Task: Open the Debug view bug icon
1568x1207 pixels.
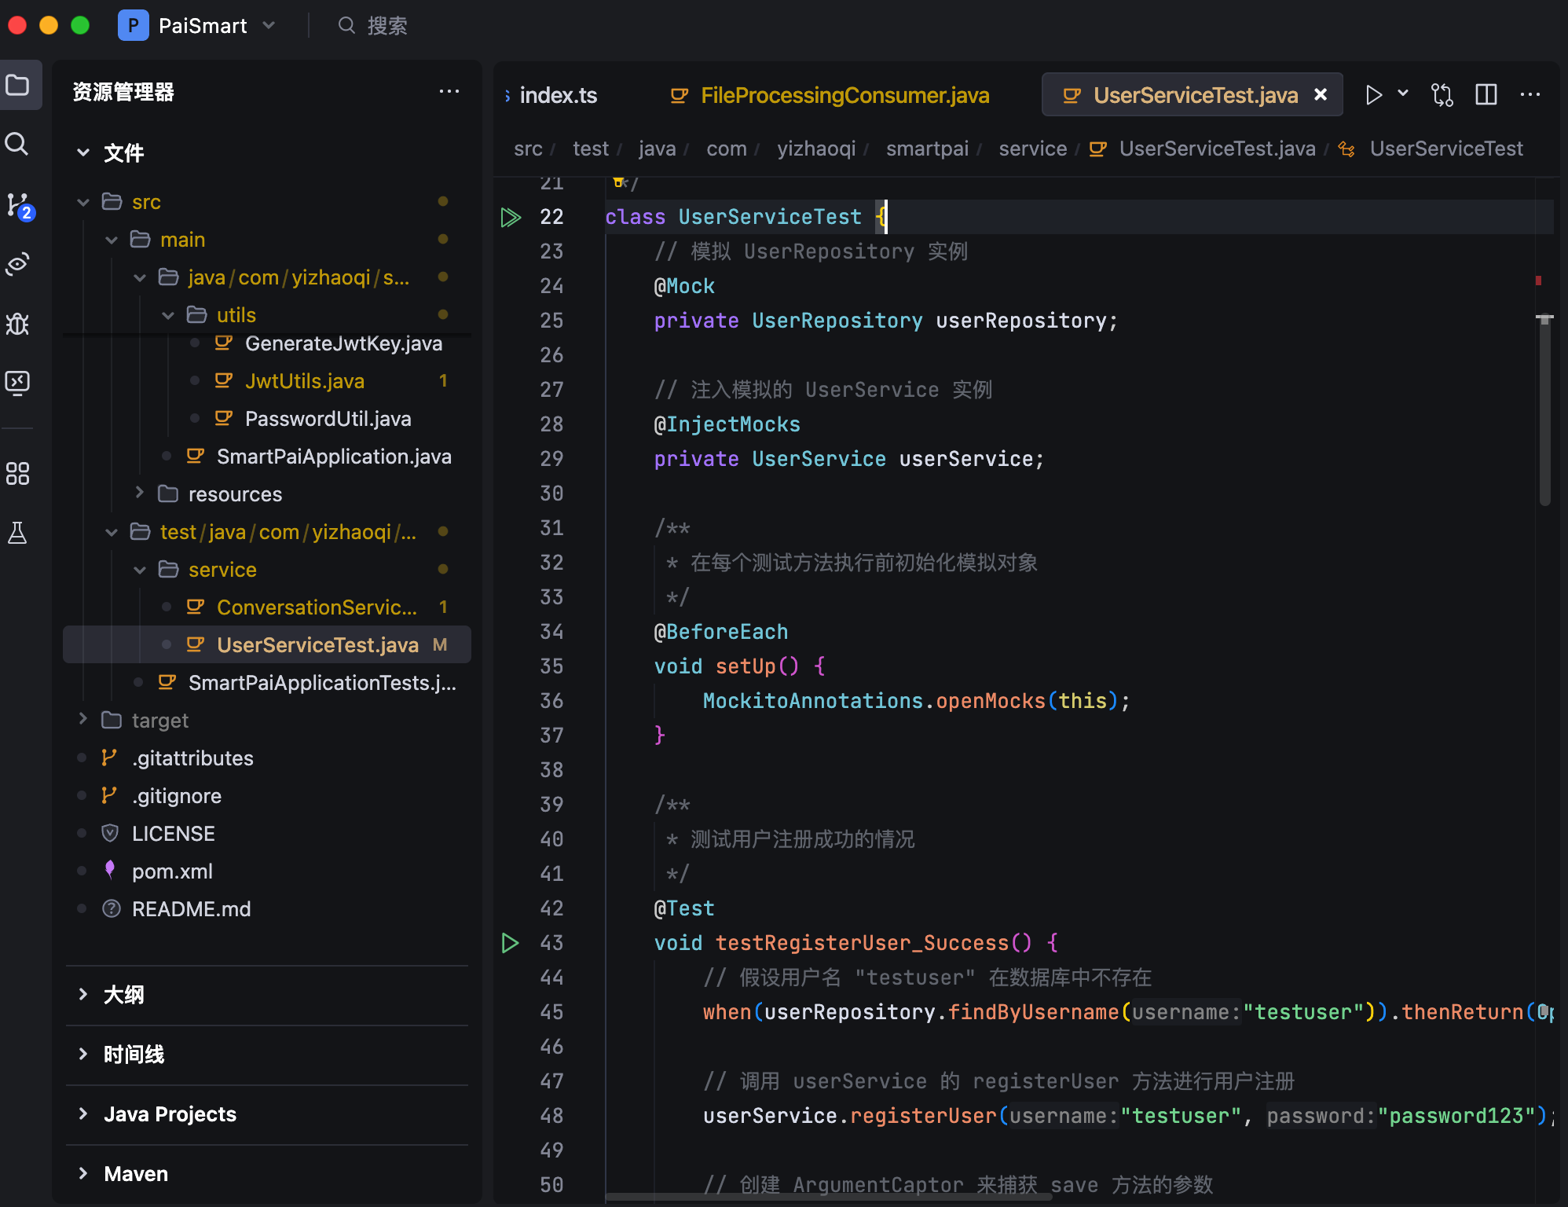Action: [x=17, y=323]
